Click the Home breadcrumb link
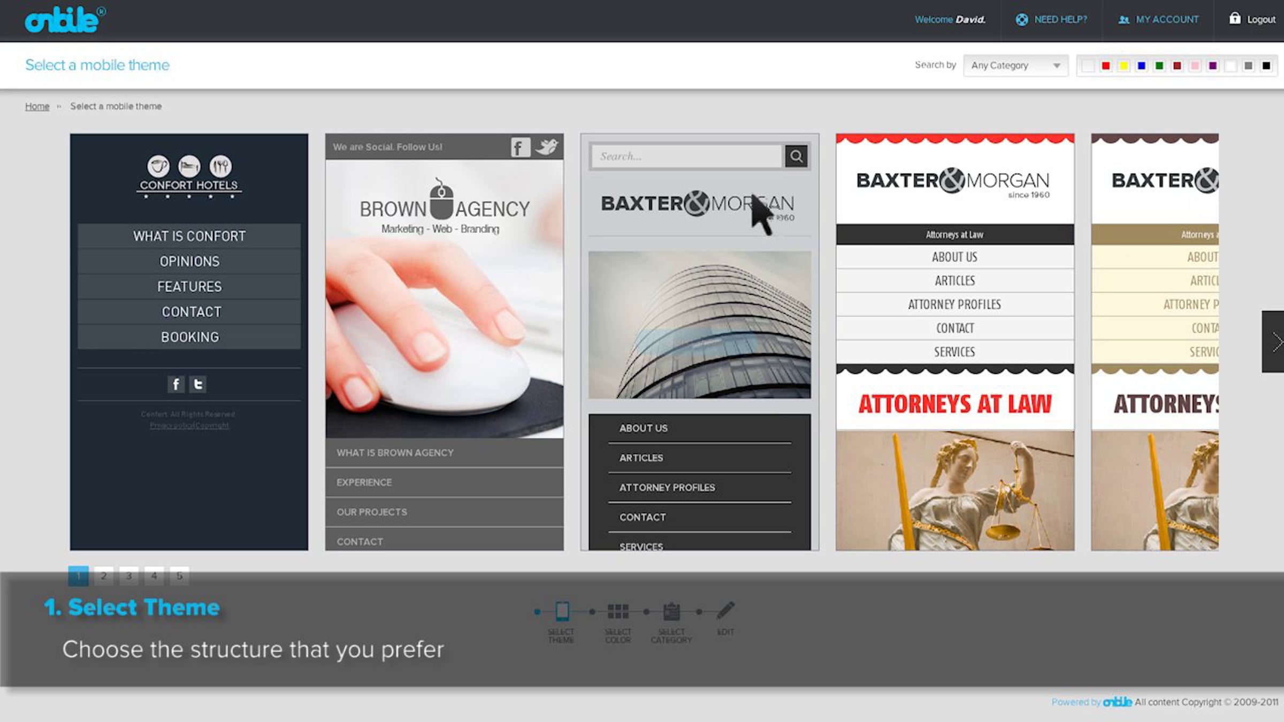The image size is (1284, 722). pyautogui.click(x=37, y=106)
